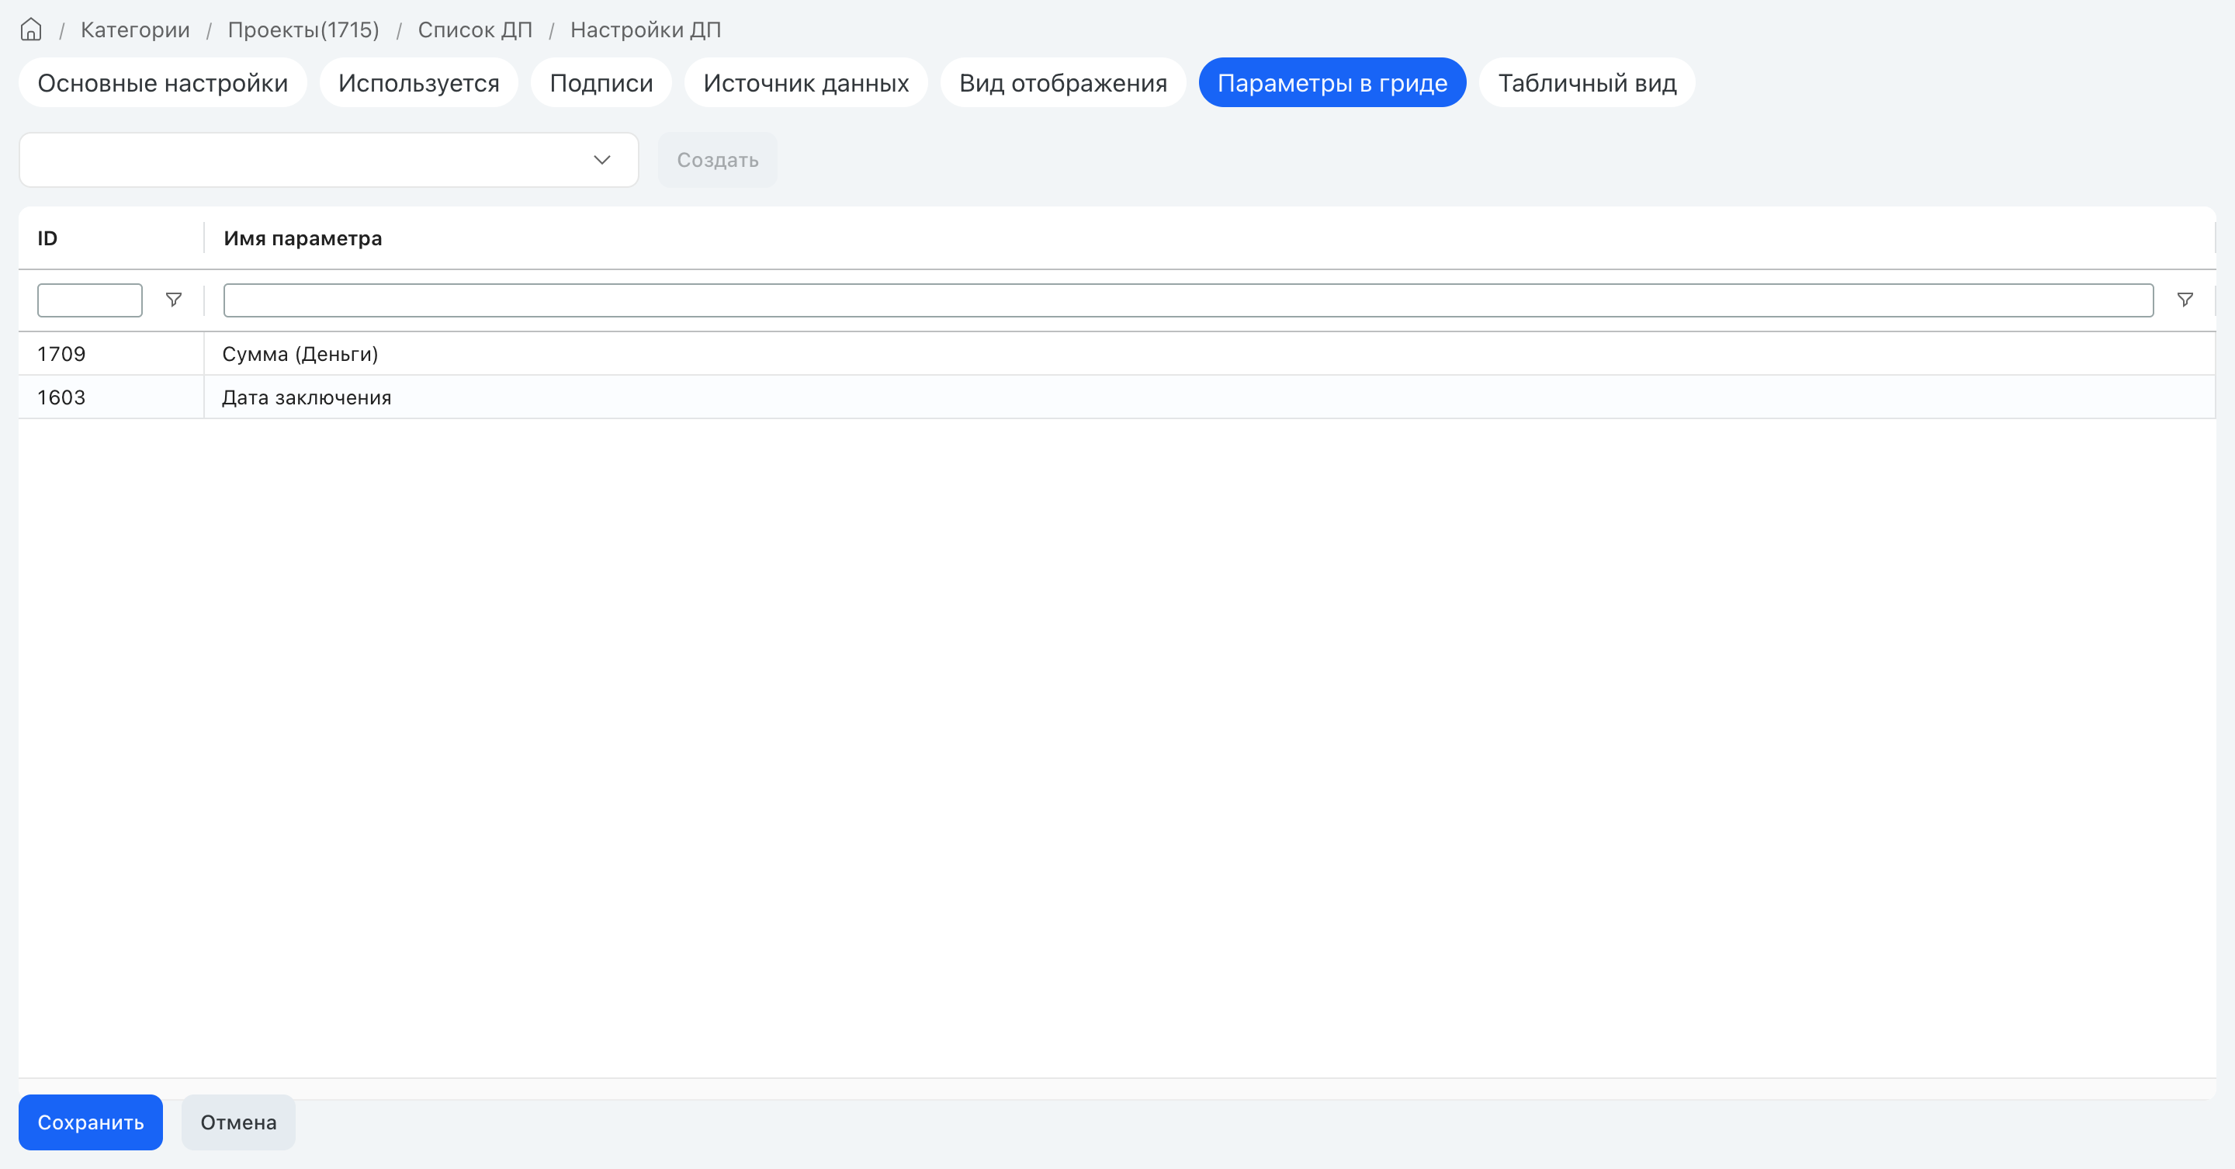Click Настройки ДП breadcrumb
This screenshot has width=2235, height=1169.
[646, 29]
